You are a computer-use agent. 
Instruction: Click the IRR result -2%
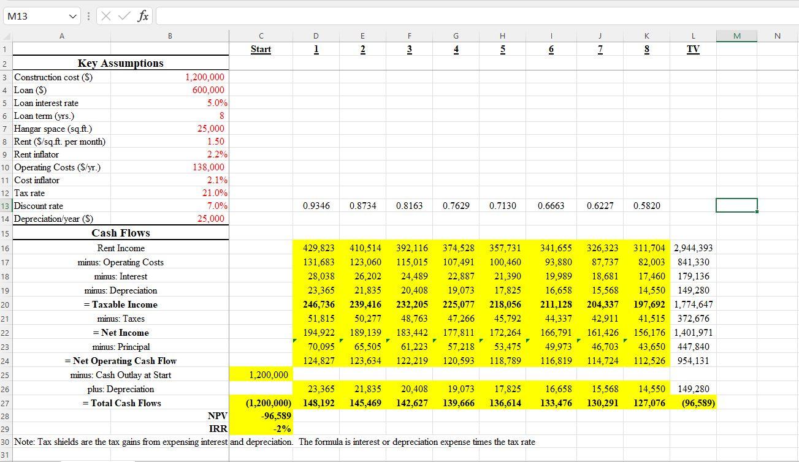click(x=282, y=429)
